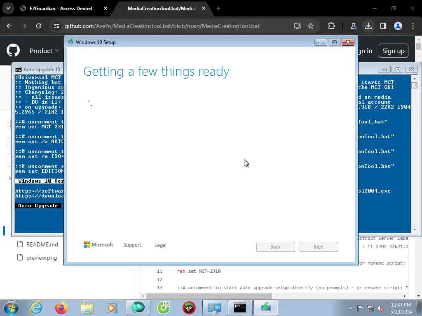Click the Microsoft logo in Setup
Image resolution: width=422 pixels, height=316 pixels.
point(98,244)
